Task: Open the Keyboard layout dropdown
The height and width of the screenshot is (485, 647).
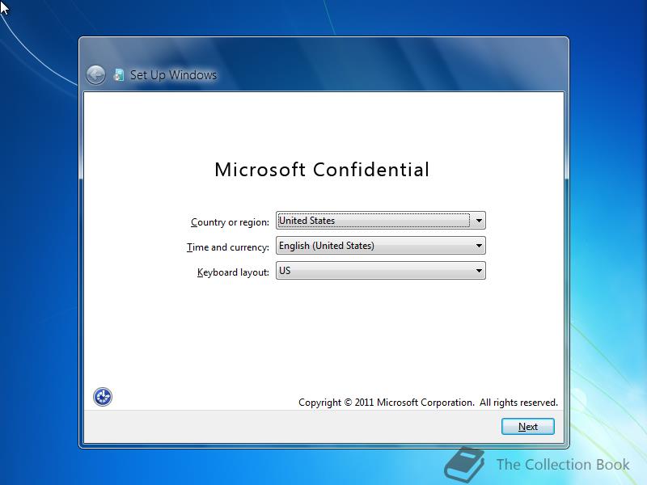Action: pyautogui.click(x=380, y=271)
